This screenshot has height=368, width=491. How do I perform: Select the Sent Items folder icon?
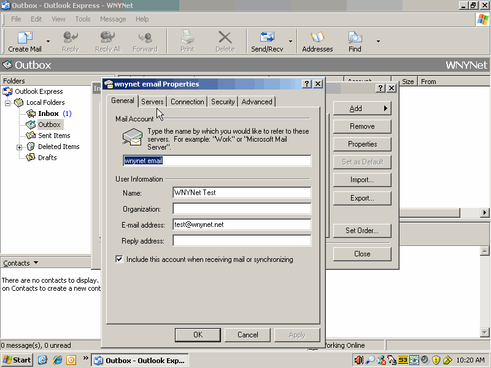[x=31, y=136]
